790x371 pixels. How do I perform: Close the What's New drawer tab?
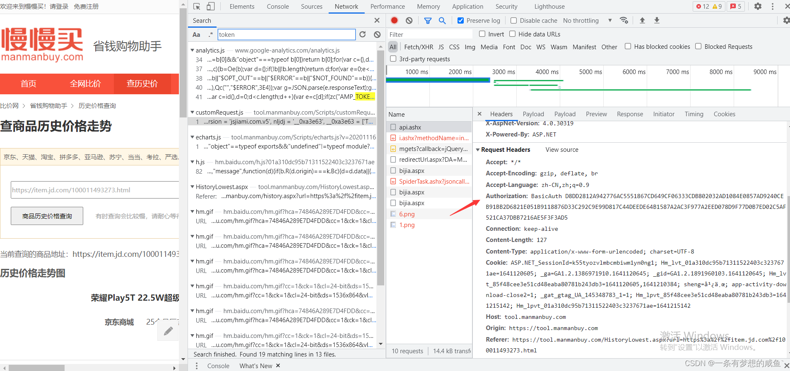pyautogui.click(x=278, y=366)
